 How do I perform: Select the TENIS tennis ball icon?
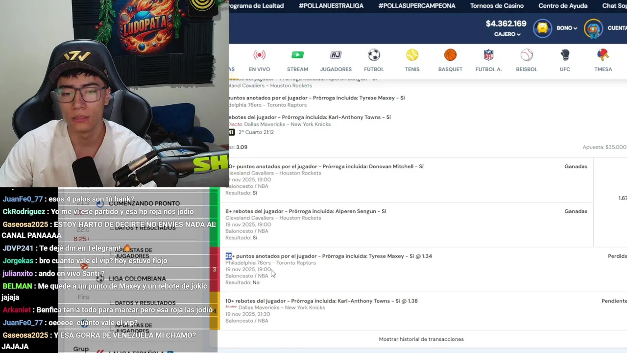(x=412, y=55)
